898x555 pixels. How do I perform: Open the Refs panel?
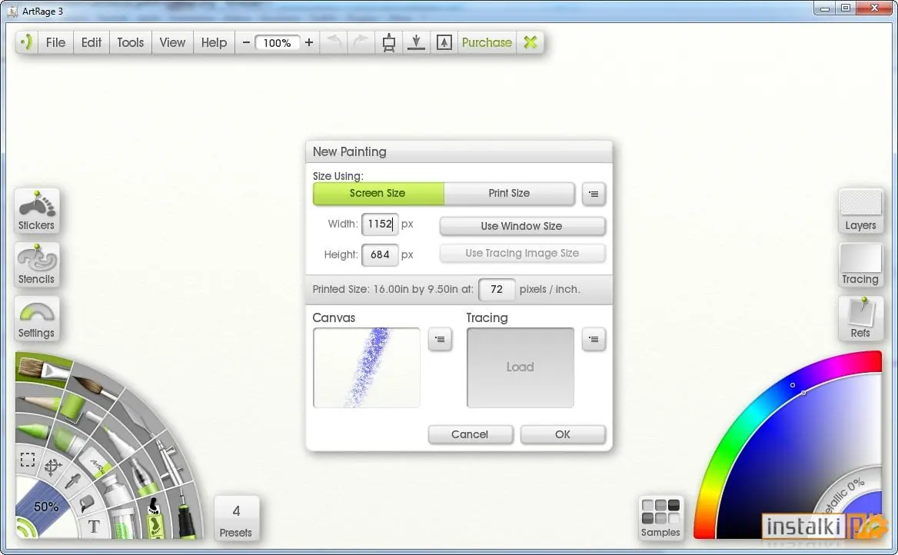point(860,318)
